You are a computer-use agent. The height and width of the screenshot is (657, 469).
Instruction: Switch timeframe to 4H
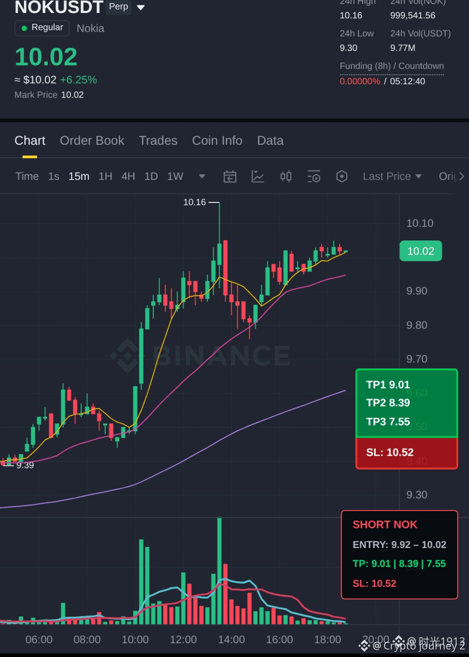[x=128, y=176]
